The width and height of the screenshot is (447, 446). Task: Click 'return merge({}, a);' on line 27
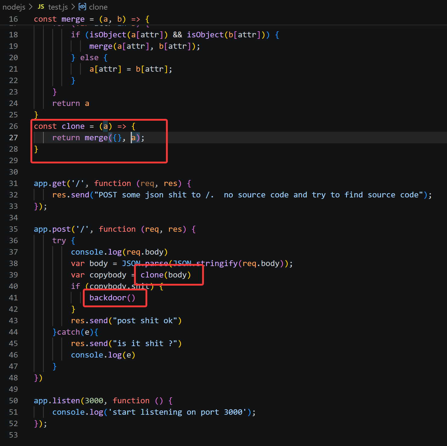pyautogui.click(x=98, y=138)
